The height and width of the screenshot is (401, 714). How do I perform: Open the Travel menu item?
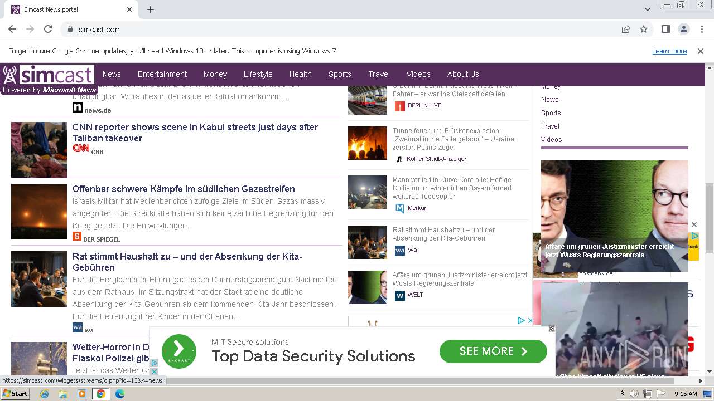[x=379, y=74]
